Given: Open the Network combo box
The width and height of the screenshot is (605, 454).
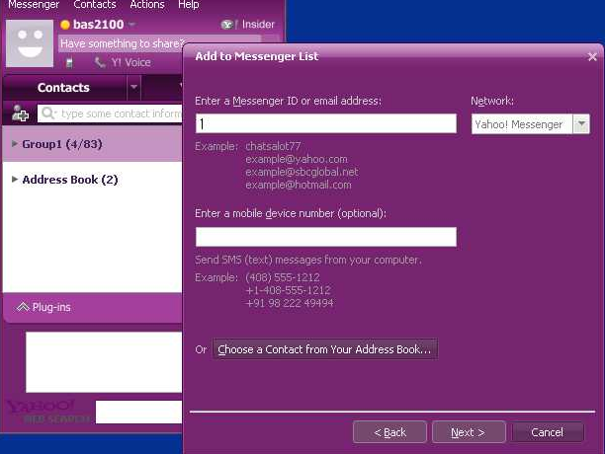Looking at the screenshot, I should [531, 124].
